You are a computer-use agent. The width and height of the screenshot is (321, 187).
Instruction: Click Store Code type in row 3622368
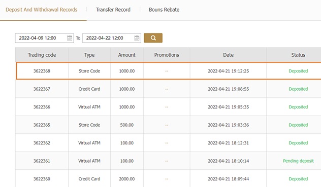point(89,71)
